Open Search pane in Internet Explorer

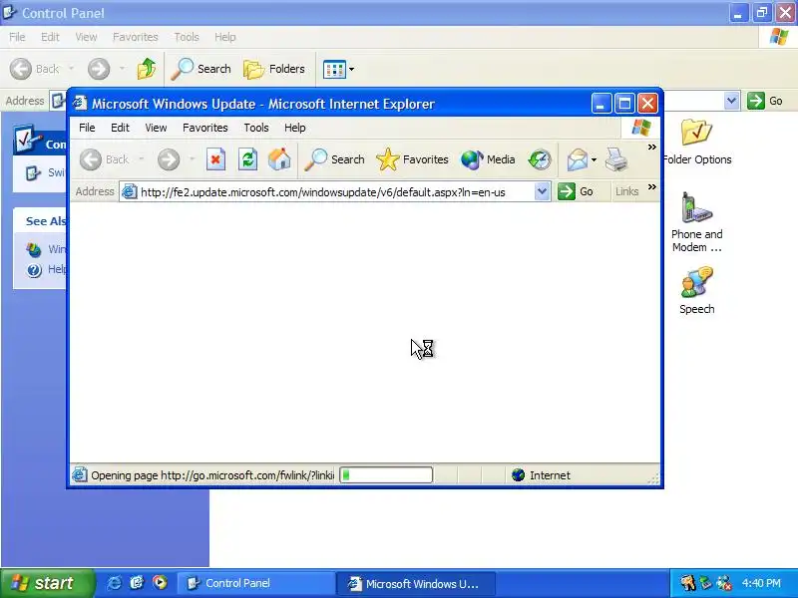click(x=334, y=159)
